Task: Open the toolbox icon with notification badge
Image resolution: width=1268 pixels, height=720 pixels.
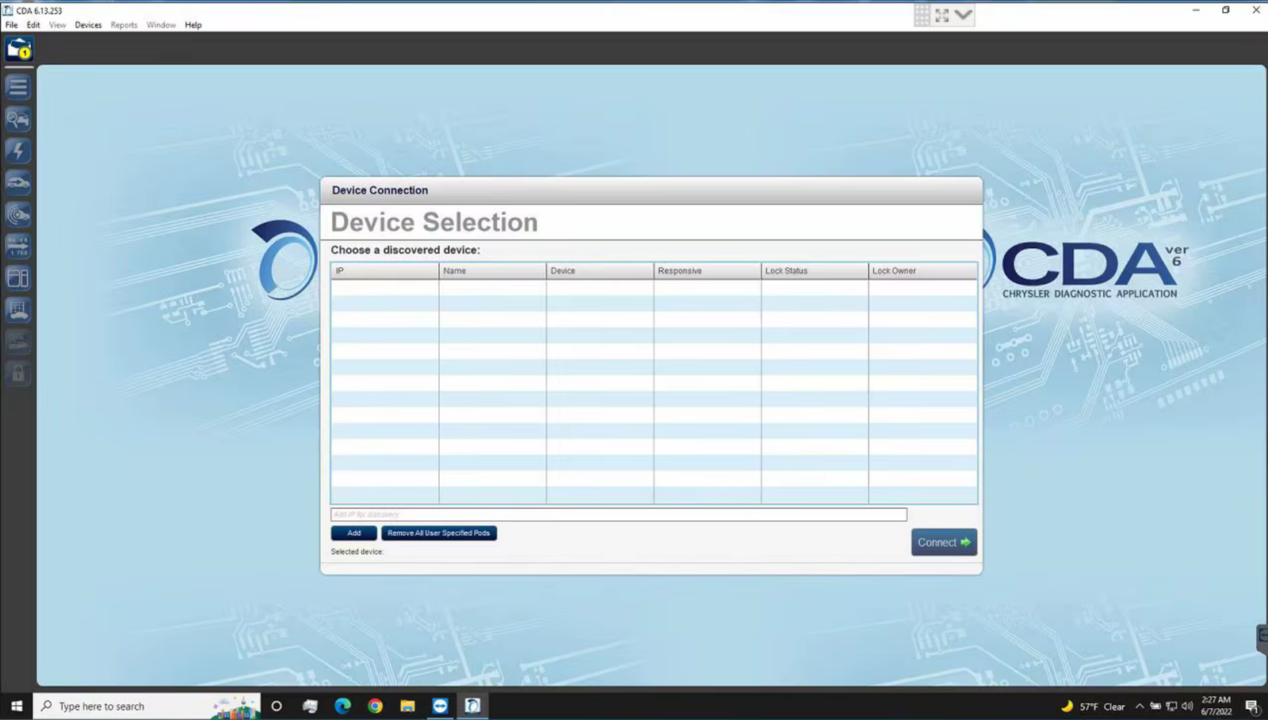Action: click(17, 48)
